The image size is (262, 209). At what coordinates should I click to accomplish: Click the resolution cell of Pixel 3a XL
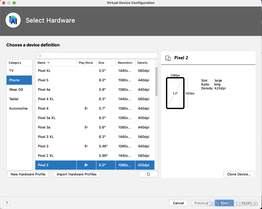(125, 118)
